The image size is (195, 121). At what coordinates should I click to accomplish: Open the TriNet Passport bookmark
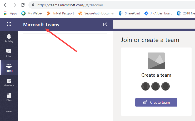coord(60,13)
